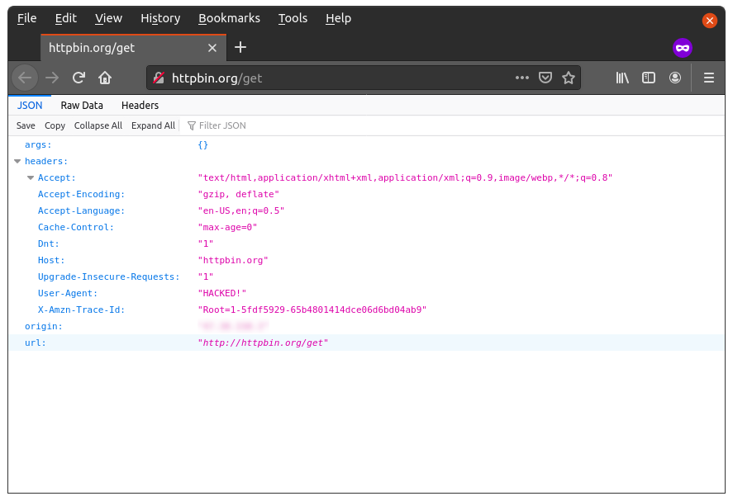Click the Copy button
This screenshot has height=501, width=733.
pyautogui.click(x=55, y=125)
